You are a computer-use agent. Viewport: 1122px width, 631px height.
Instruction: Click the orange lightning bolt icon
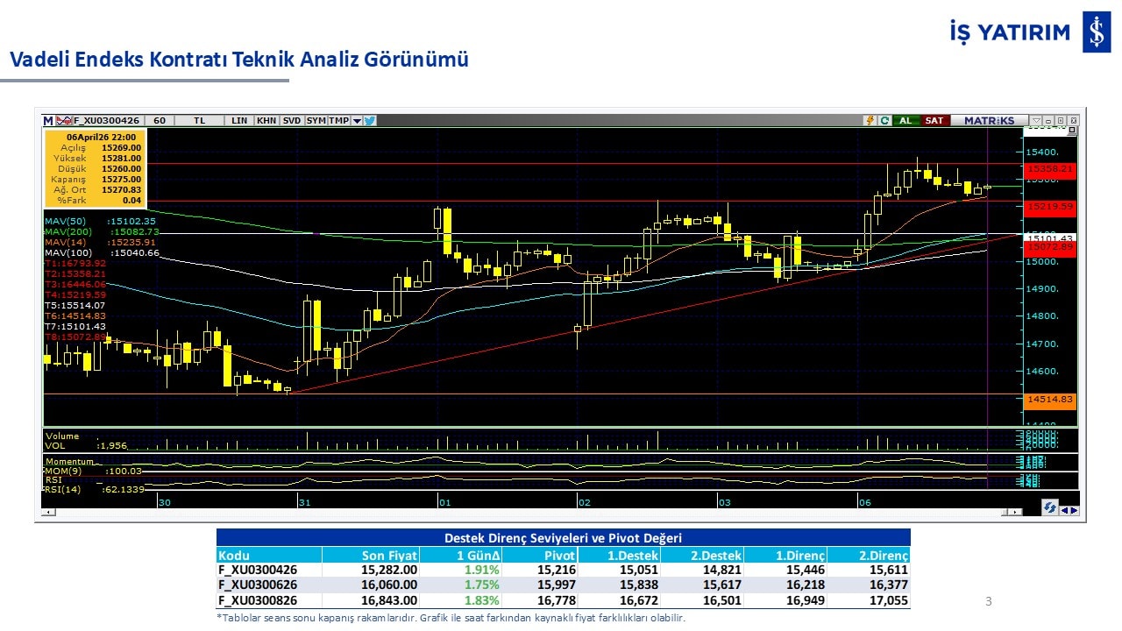tap(870, 121)
